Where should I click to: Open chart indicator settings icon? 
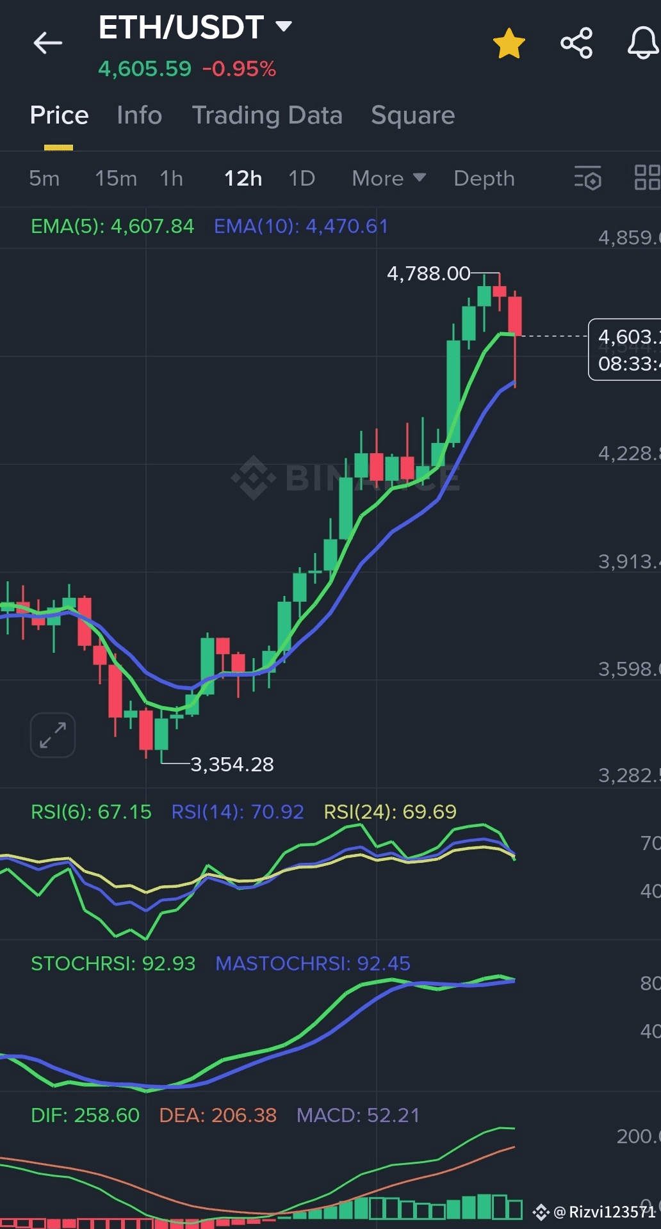tap(588, 178)
